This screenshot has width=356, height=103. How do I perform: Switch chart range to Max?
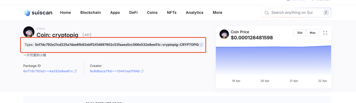(313, 33)
